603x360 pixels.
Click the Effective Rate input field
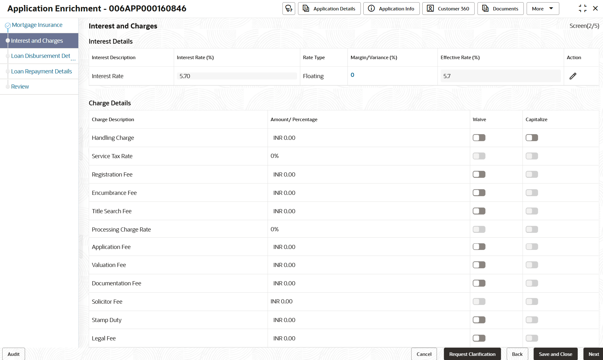[500, 76]
